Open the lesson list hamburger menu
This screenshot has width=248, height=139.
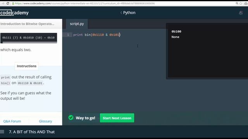coord(2,132)
